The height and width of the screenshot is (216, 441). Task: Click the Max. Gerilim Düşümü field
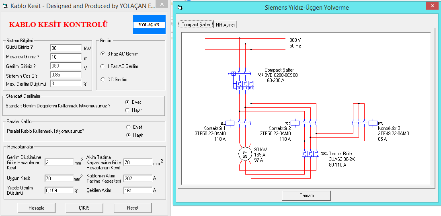click(x=66, y=84)
